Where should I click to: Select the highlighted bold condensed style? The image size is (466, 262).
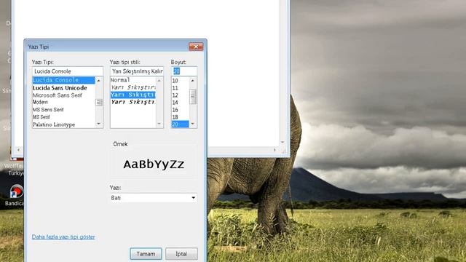coord(133,95)
